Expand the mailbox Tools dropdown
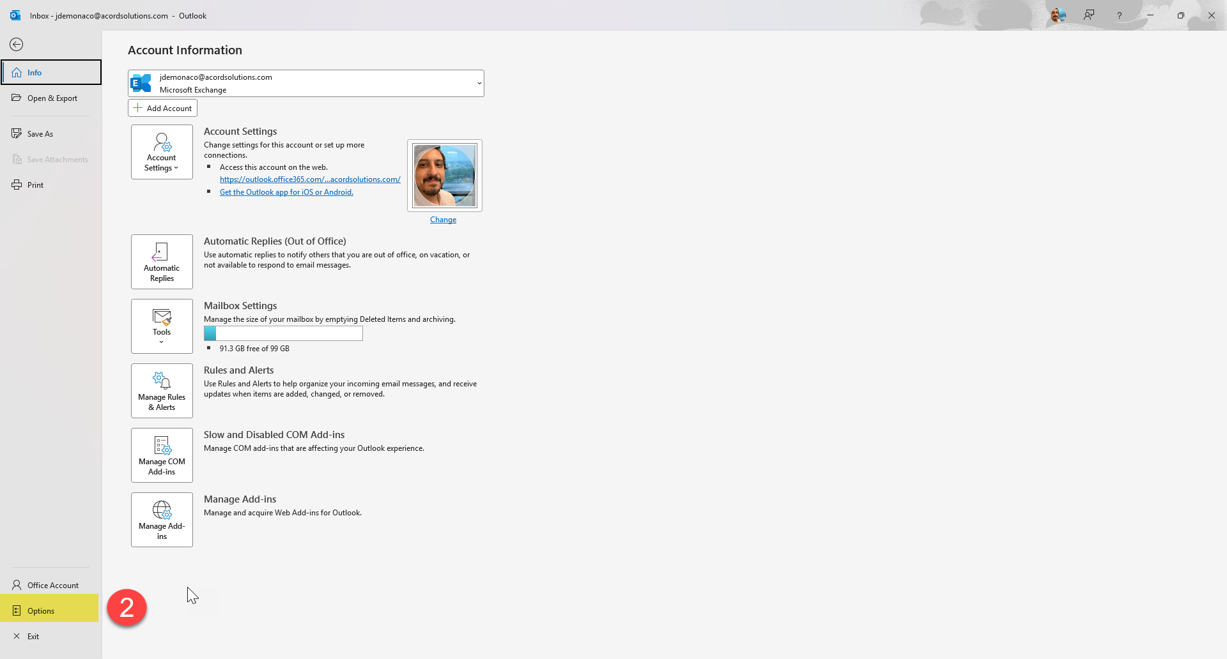Screen dimensions: 1227x659 [162, 326]
